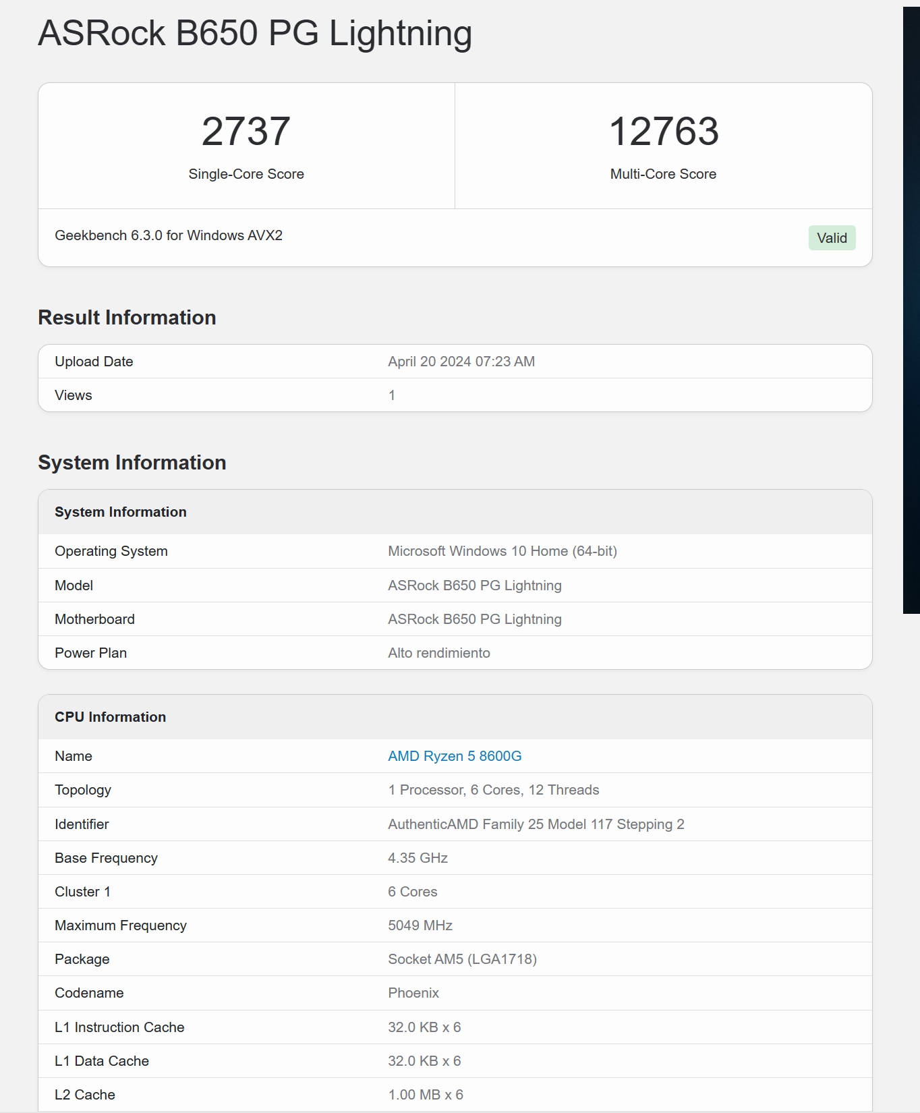Click the Views row in Result Information
The width and height of the screenshot is (920, 1113).
(x=455, y=395)
